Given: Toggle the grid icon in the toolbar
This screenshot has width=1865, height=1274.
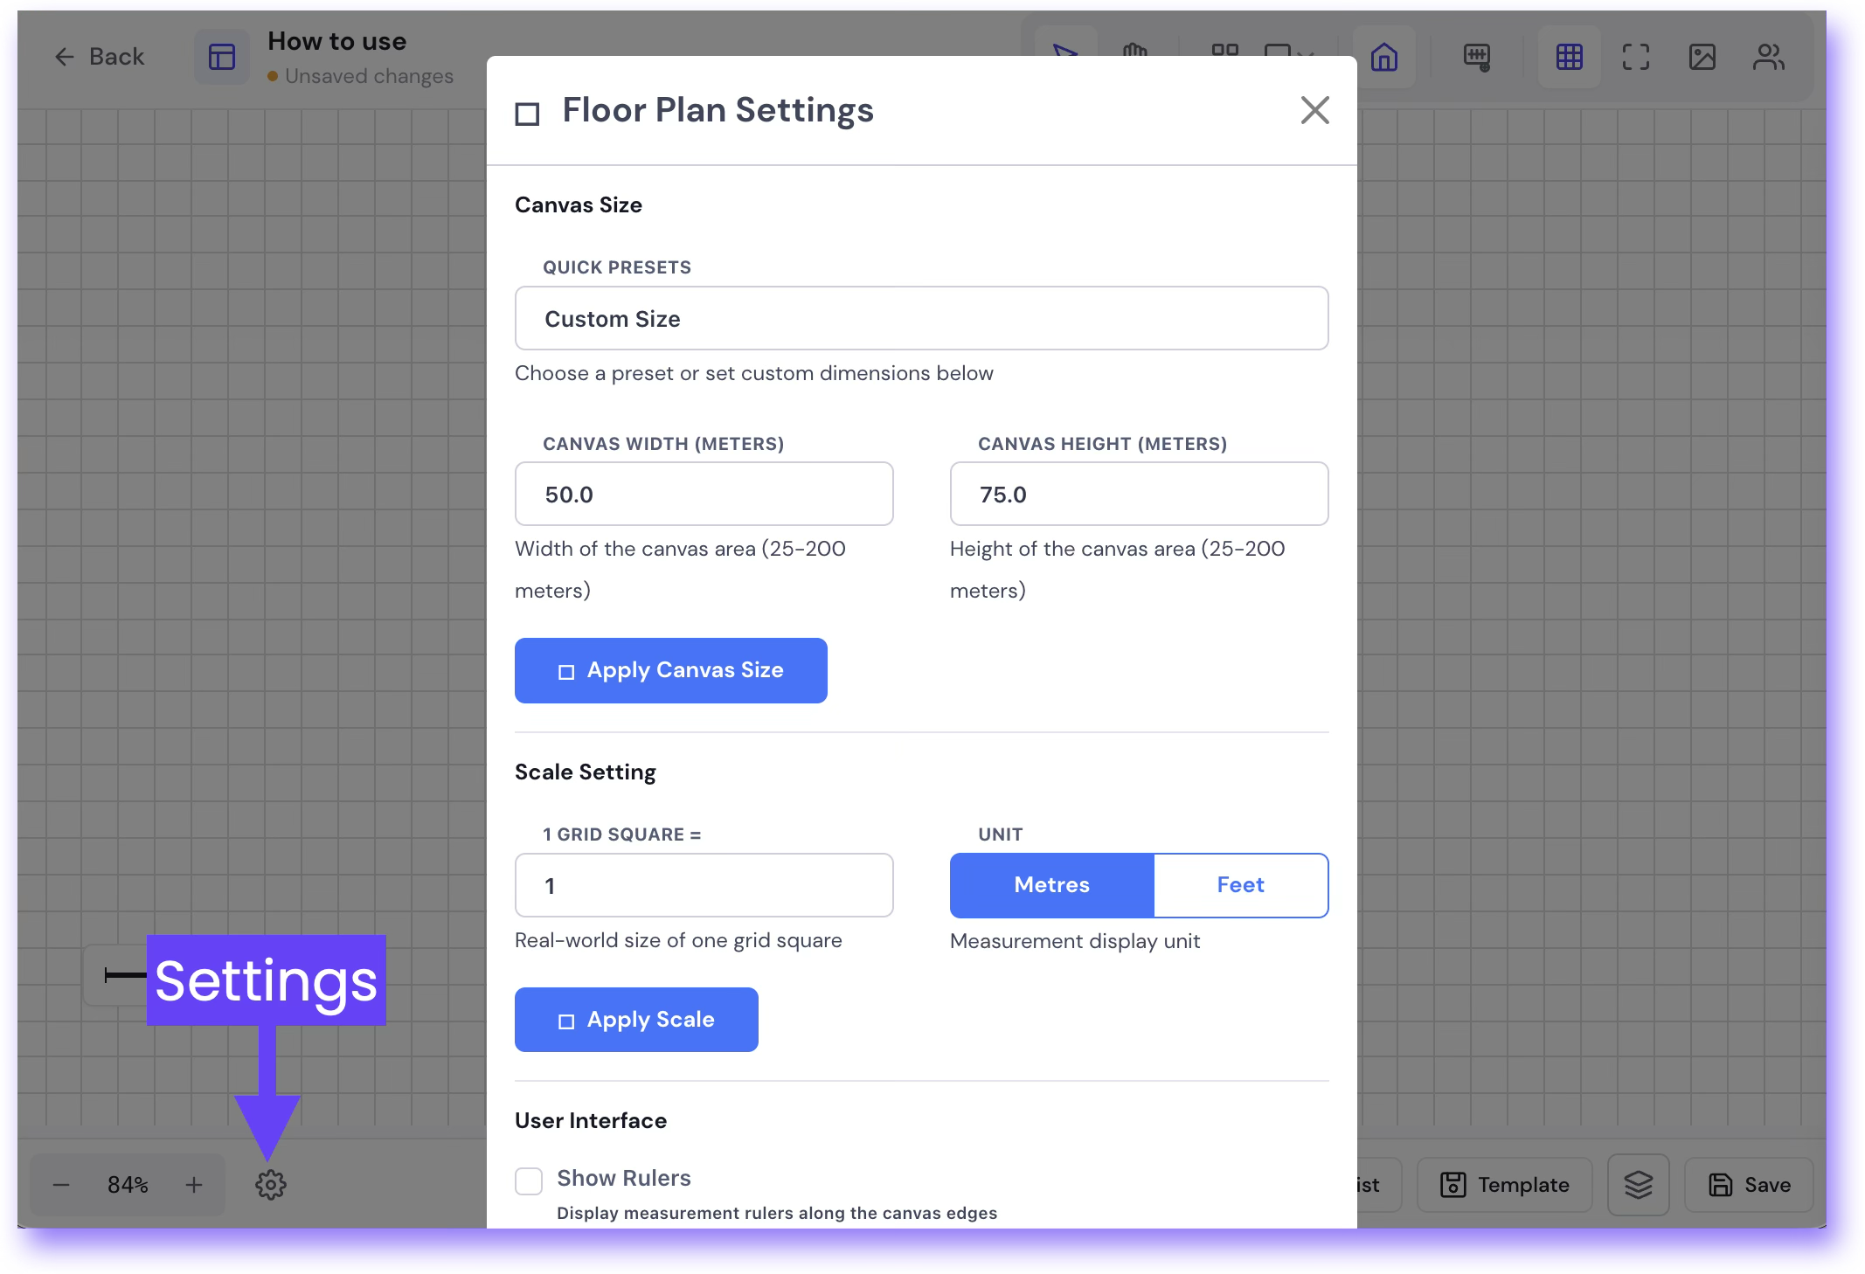Looking at the screenshot, I should pos(1570,57).
